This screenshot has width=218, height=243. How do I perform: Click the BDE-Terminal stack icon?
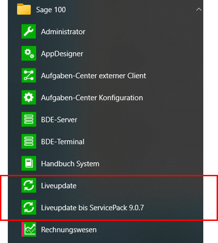(x=29, y=141)
